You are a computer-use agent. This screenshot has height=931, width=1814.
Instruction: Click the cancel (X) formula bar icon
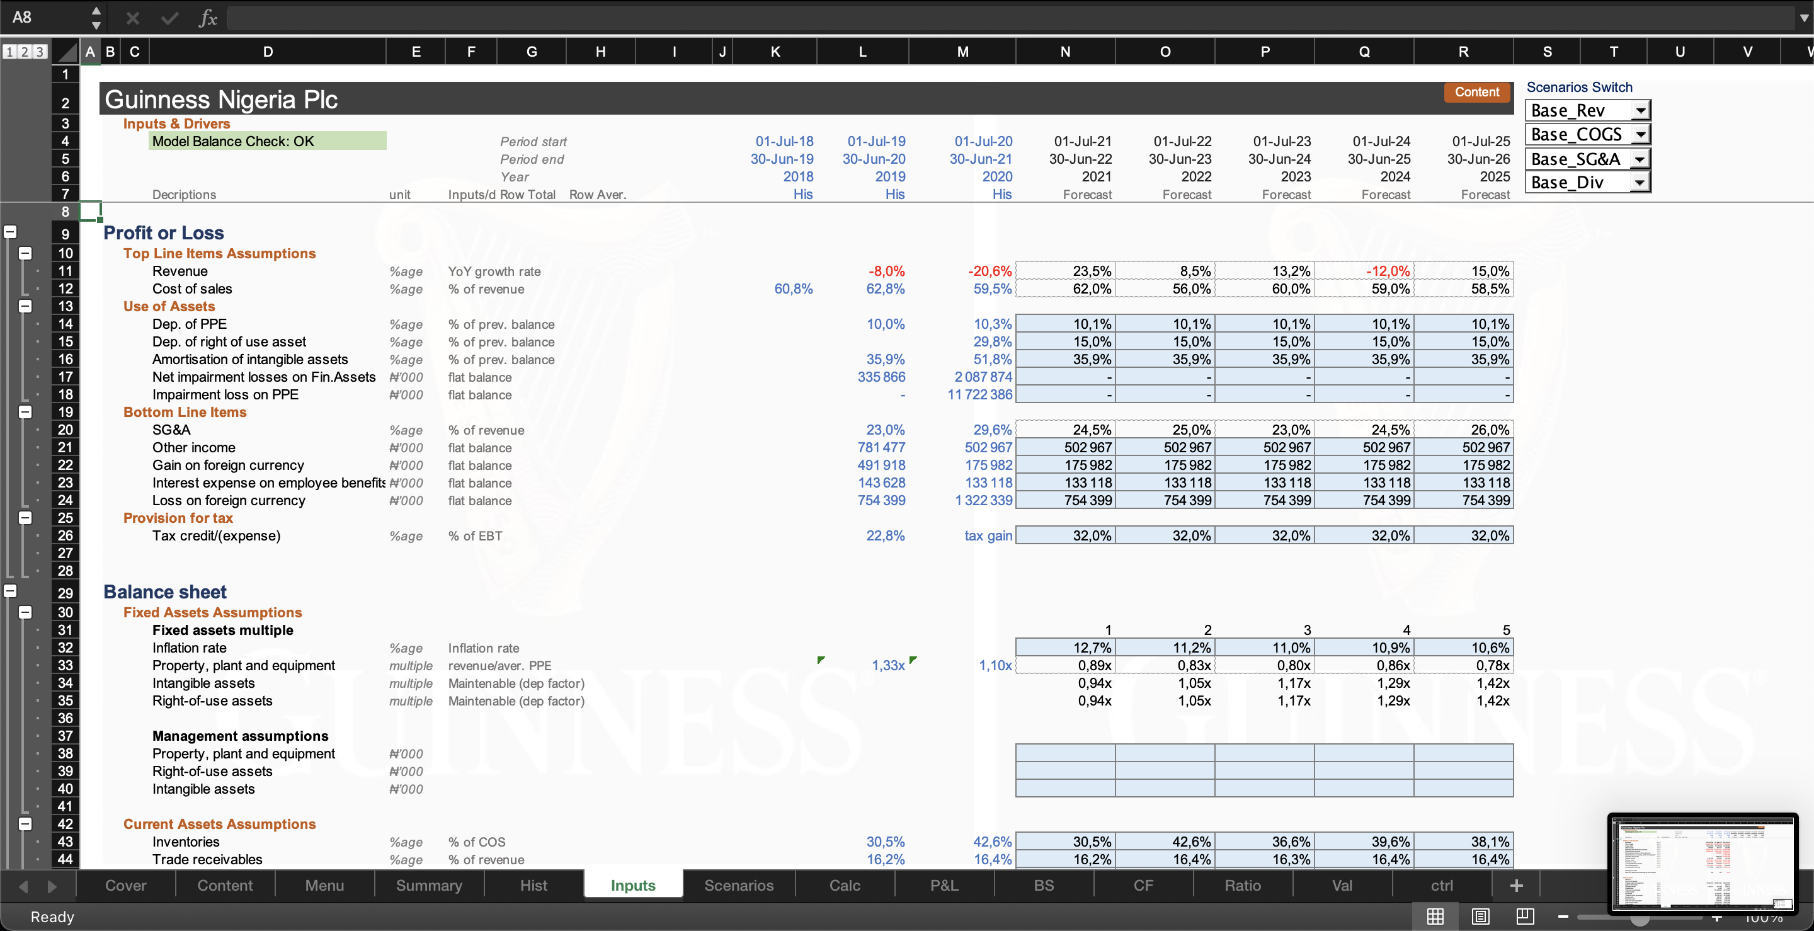132,18
